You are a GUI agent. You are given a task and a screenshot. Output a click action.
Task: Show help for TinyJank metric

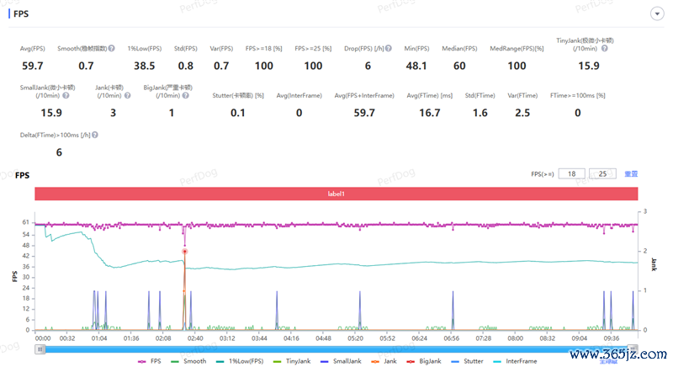pyautogui.click(x=604, y=49)
